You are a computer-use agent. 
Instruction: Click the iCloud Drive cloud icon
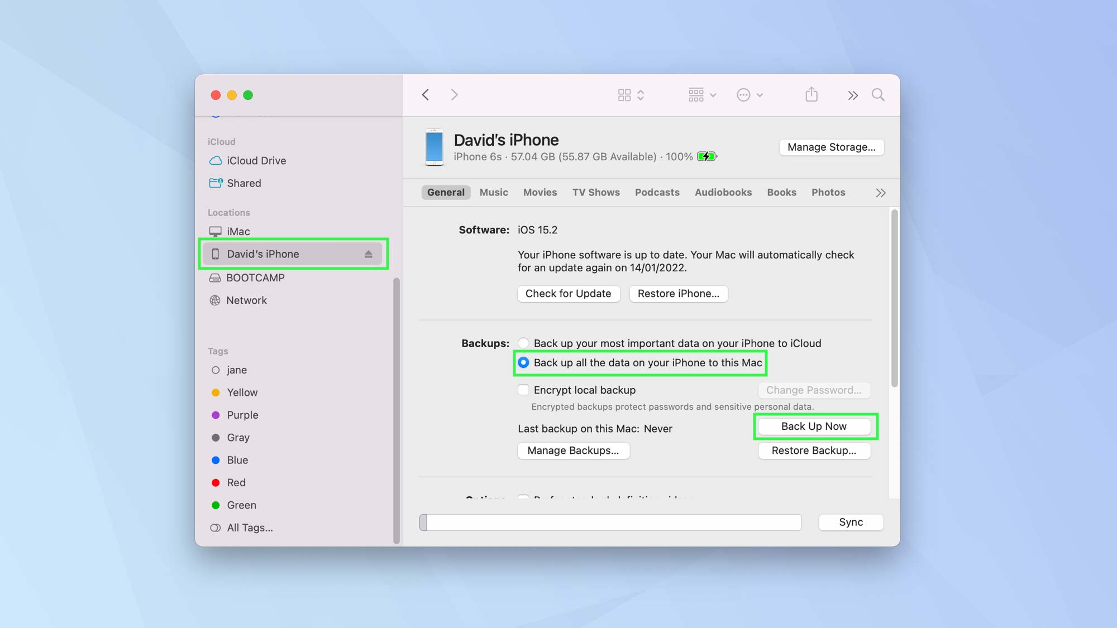pos(216,161)
